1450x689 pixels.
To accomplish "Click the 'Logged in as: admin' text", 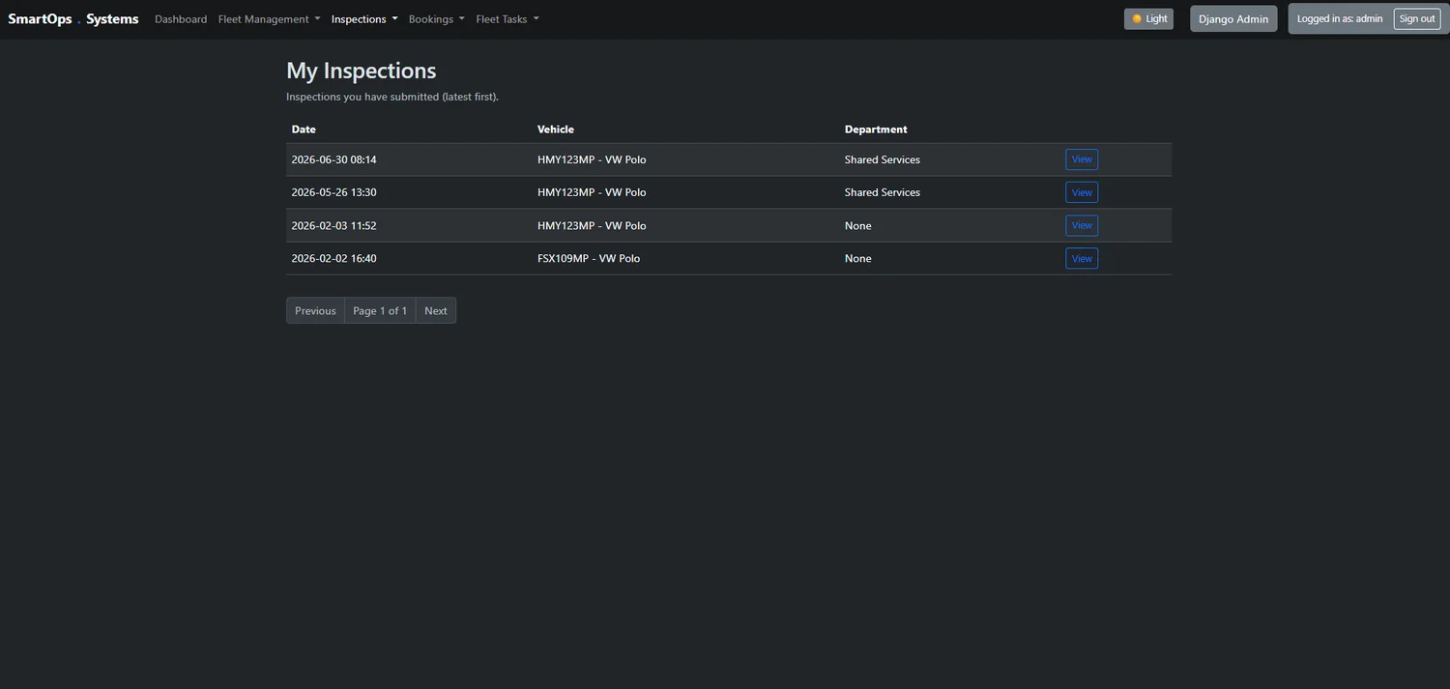I will point(1340,18).
